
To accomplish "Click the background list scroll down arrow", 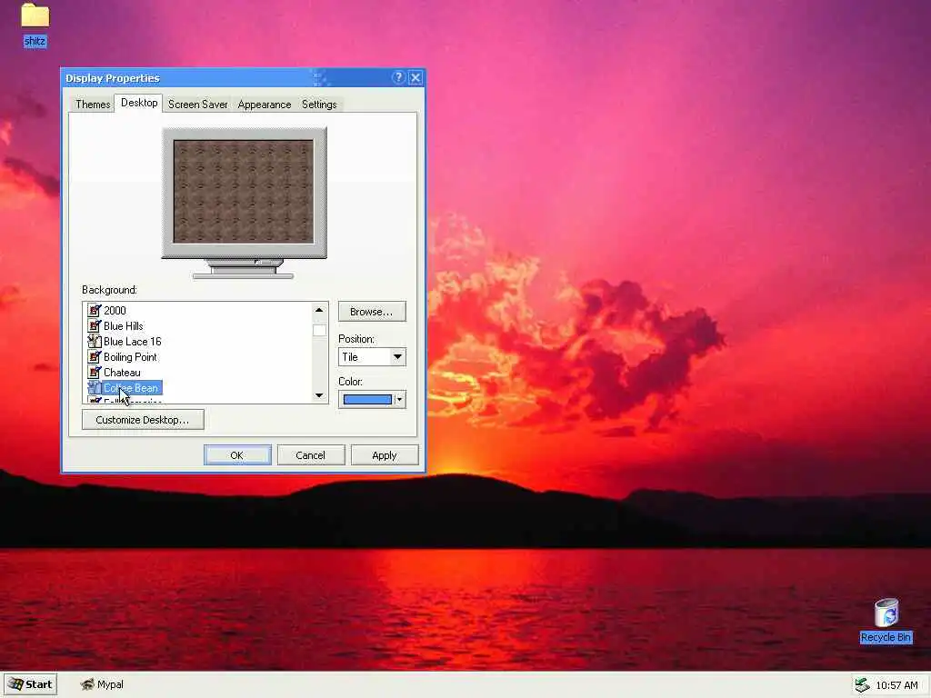I will click(x=319, y=395).
